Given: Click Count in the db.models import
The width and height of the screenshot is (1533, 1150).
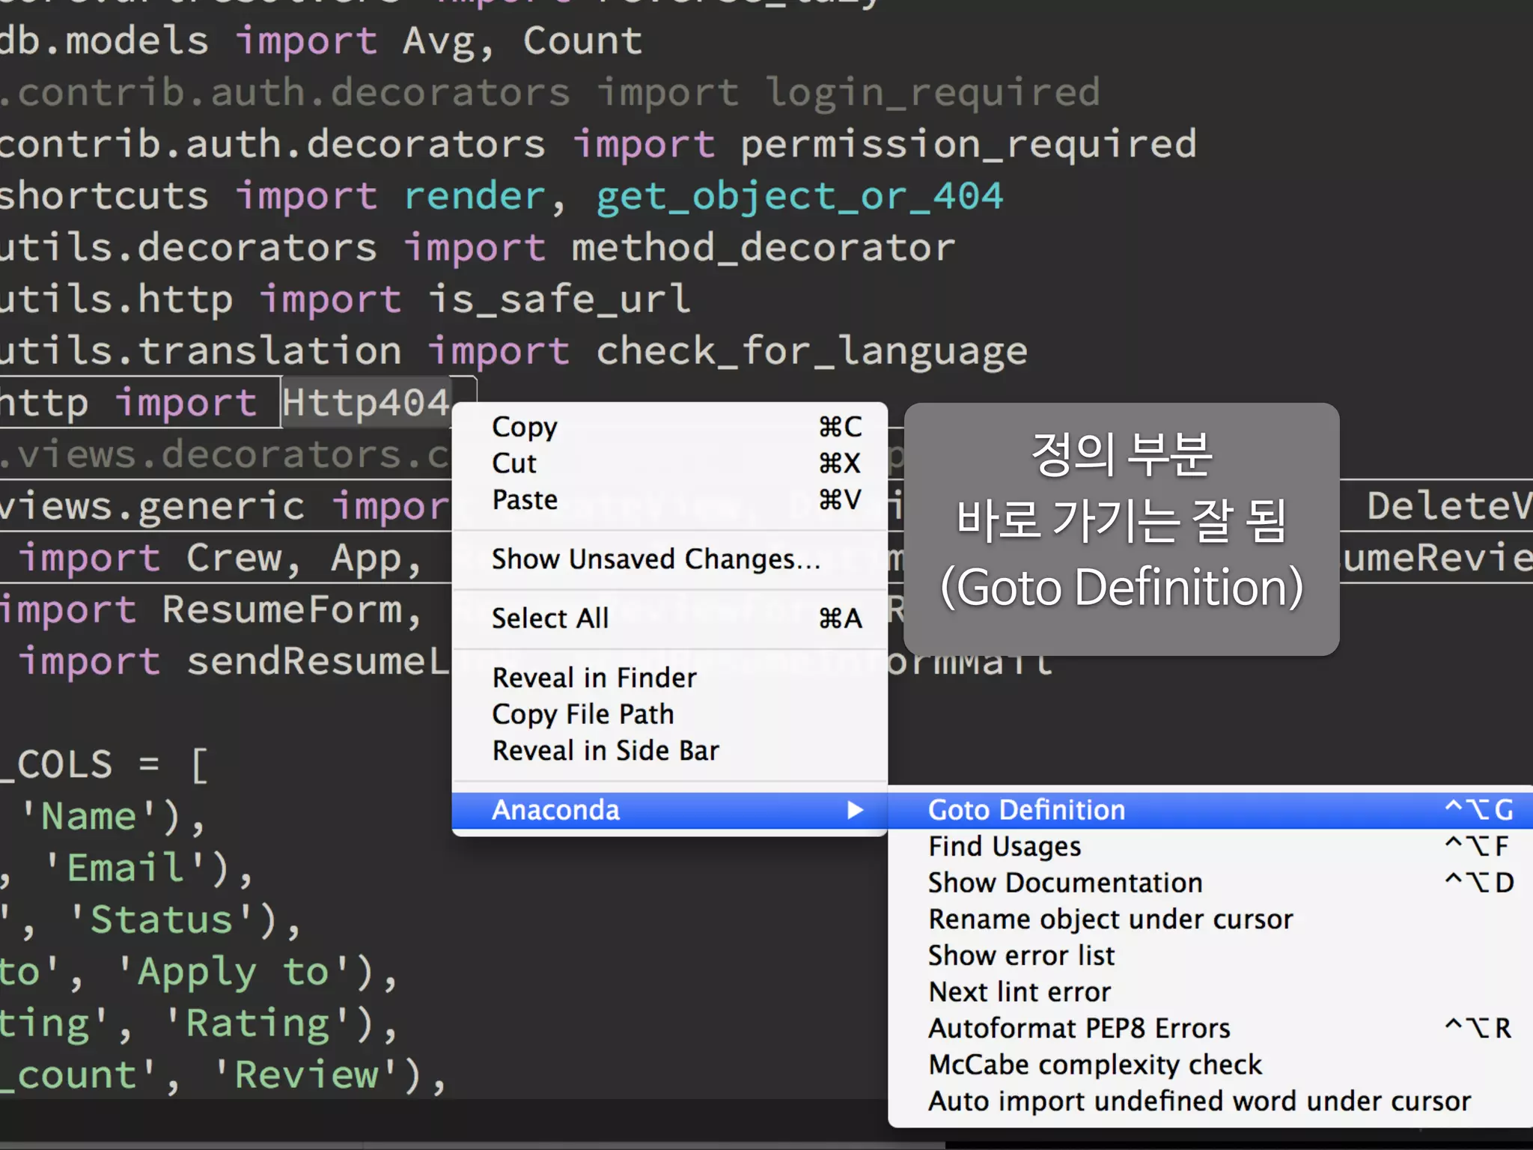Looking at the screenshot, I should click(x=583, y=41).
